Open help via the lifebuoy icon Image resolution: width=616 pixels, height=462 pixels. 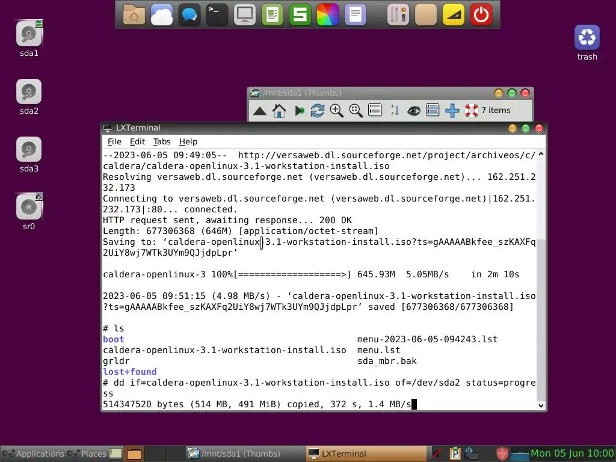pos(472,111)
